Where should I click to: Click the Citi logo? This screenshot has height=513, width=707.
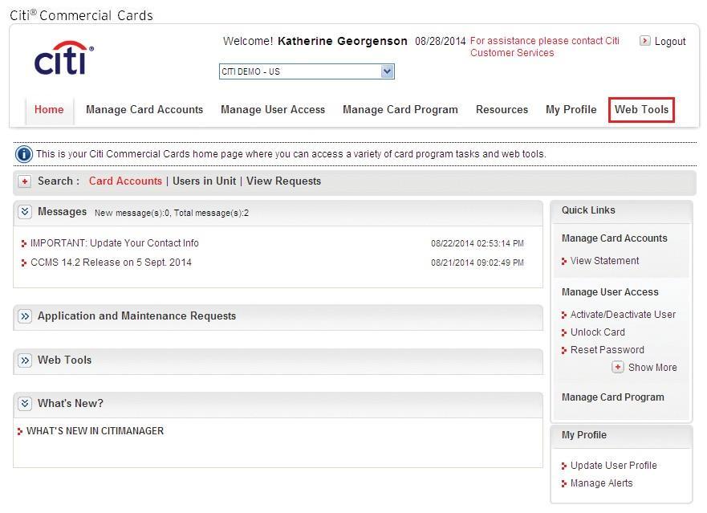[63, 58]
